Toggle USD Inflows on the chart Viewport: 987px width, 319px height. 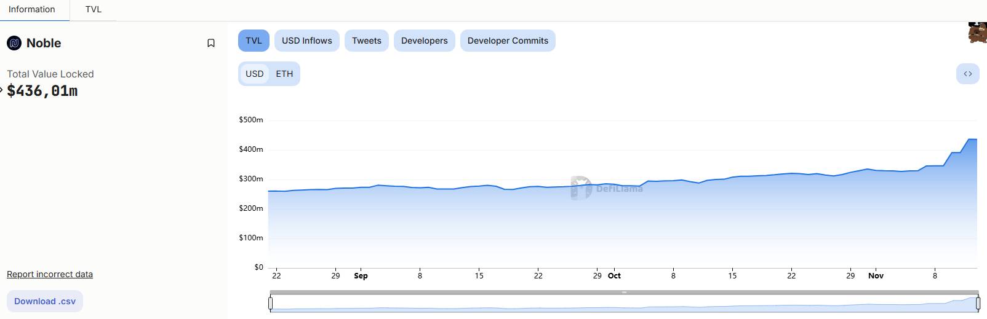(x=307, y=41)
